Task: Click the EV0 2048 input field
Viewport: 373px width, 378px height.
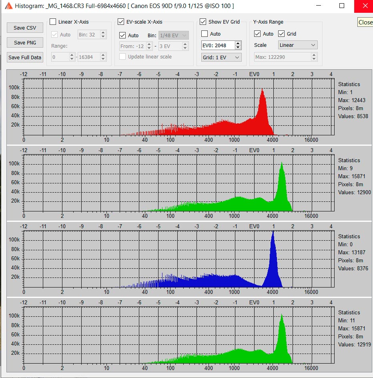Action: point(218,45)
